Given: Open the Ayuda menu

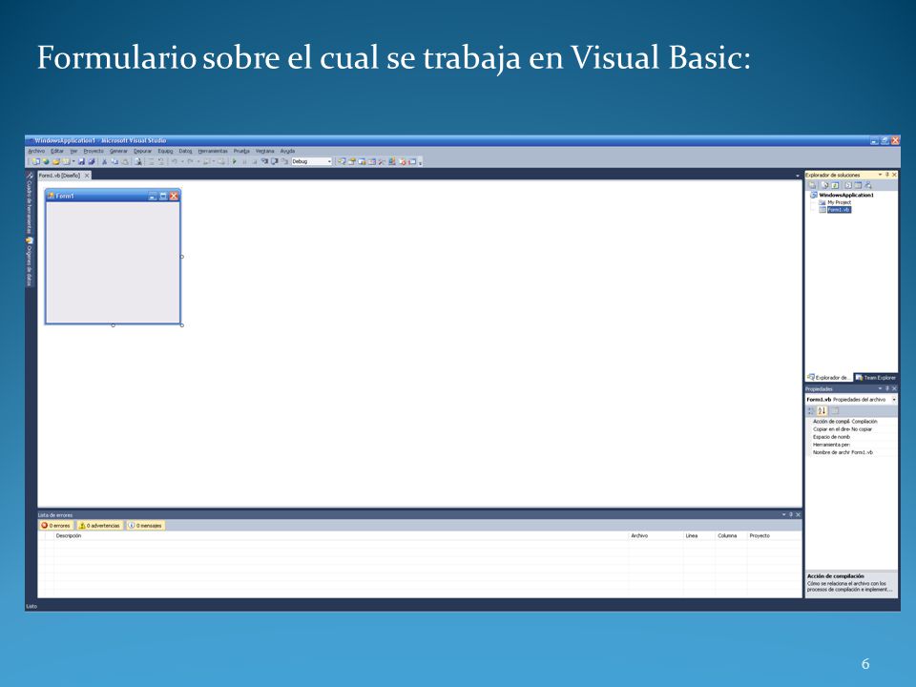Looking at the screenshot, I should (287, 151).
